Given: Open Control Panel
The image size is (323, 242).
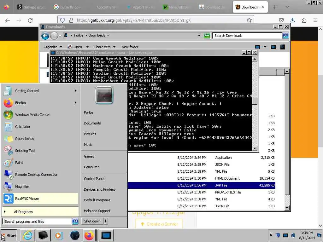Looking at the screenshot, I should 94,179.
